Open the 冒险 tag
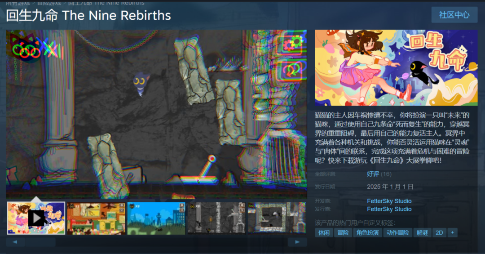This screenshot has height=254, width=485. point(343,232)
